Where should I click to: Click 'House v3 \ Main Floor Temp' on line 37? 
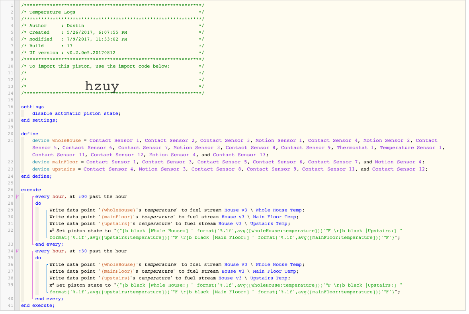(x=259, y=271)
